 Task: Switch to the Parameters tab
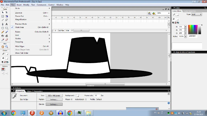pyautogui.click(x=38, y=91)
